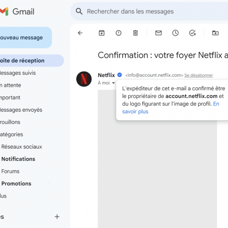The height and width of the screenshot is (228, 228).
Task: Create new label with plus icon
Action: pos(57,217)
